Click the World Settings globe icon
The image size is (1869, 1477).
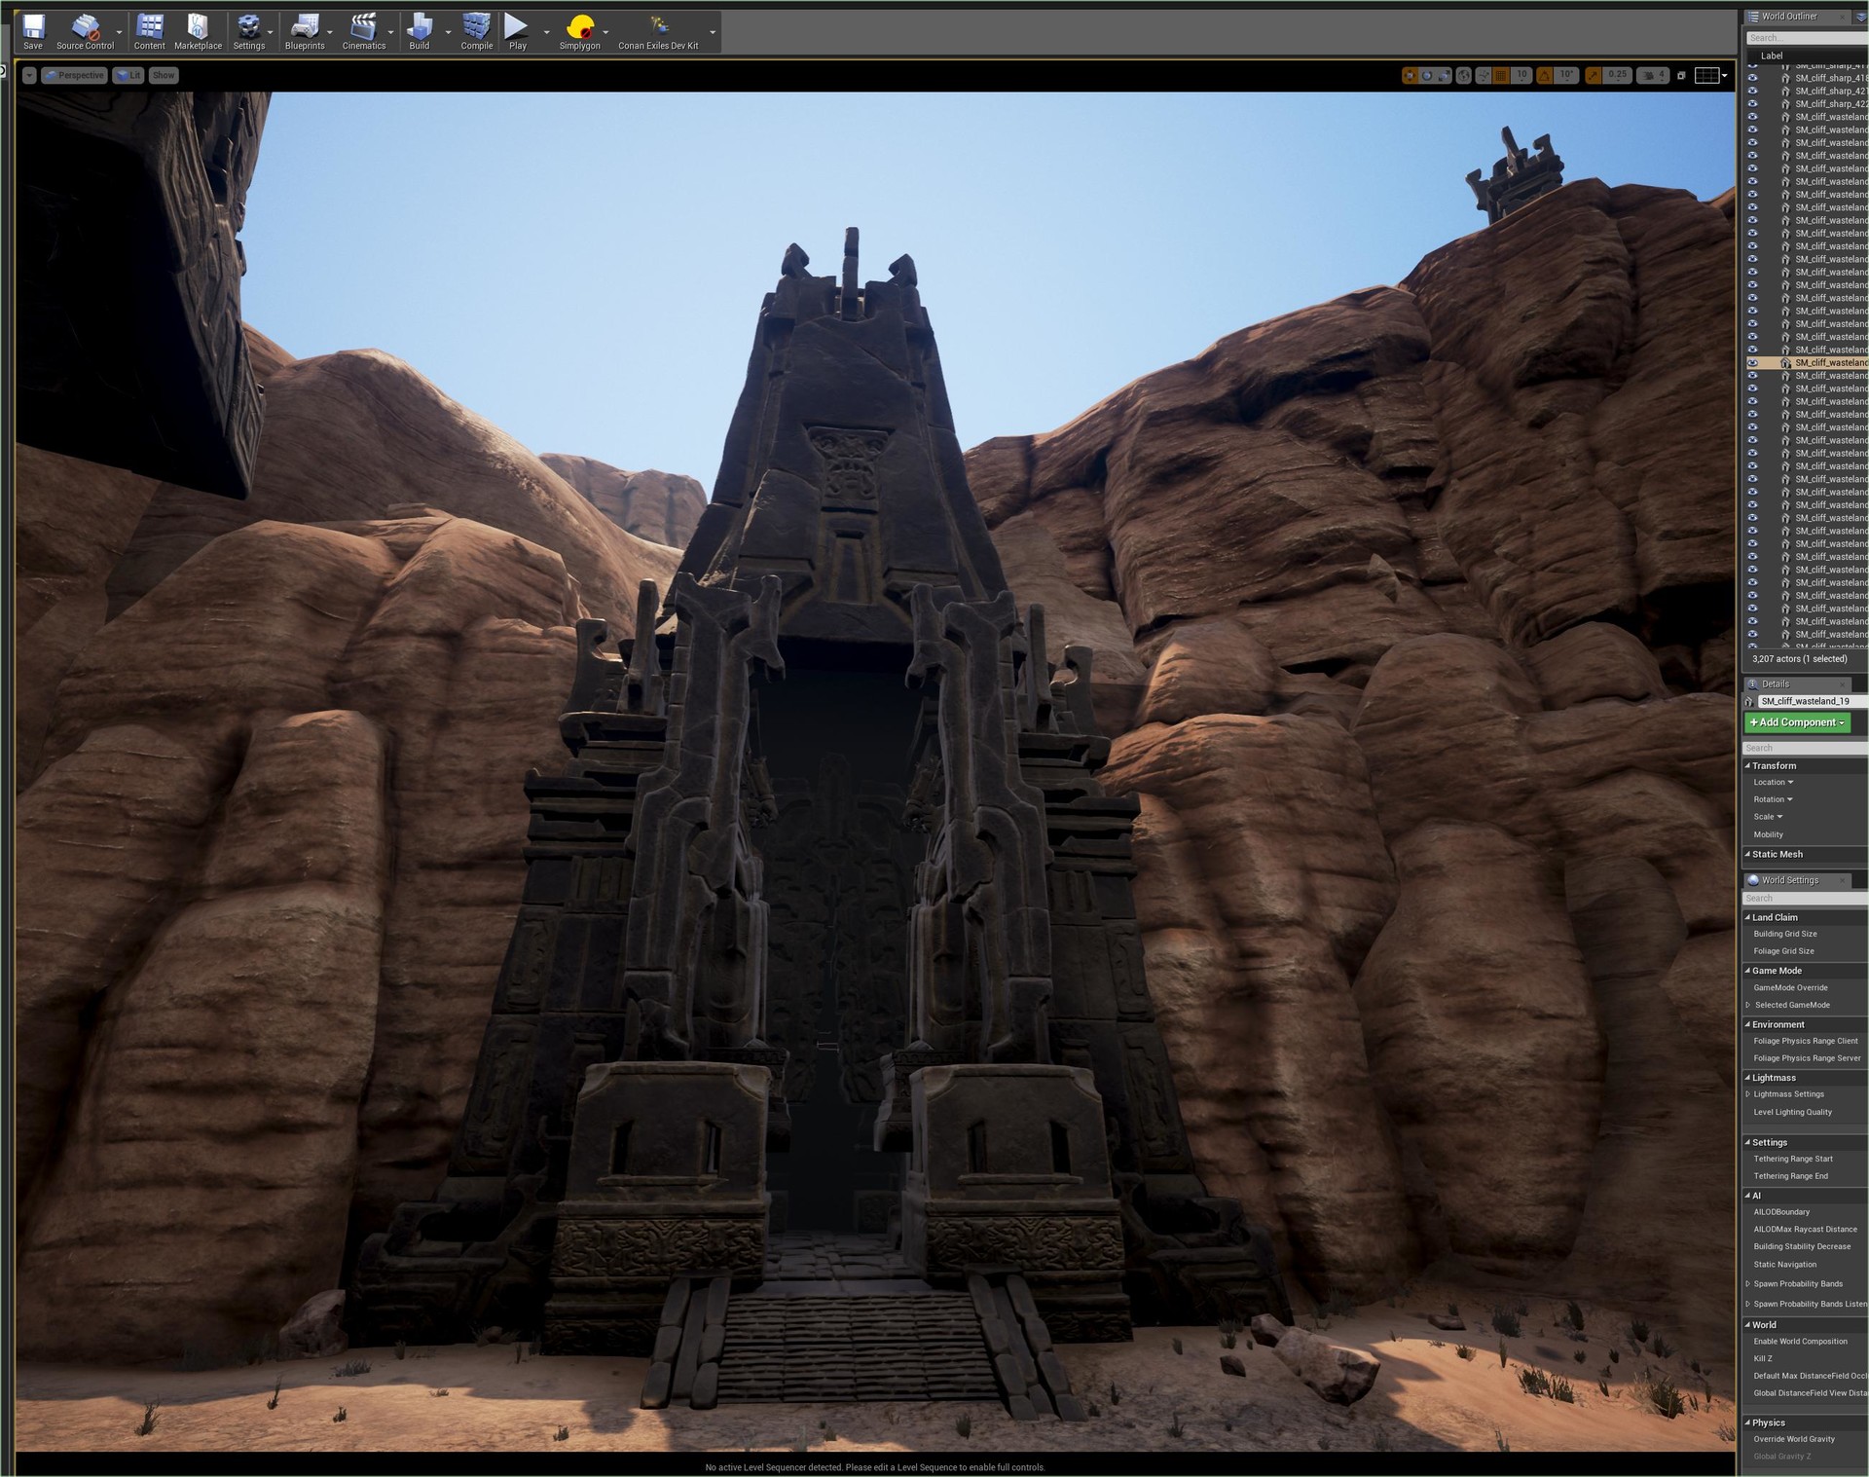tap(1753, 880)
